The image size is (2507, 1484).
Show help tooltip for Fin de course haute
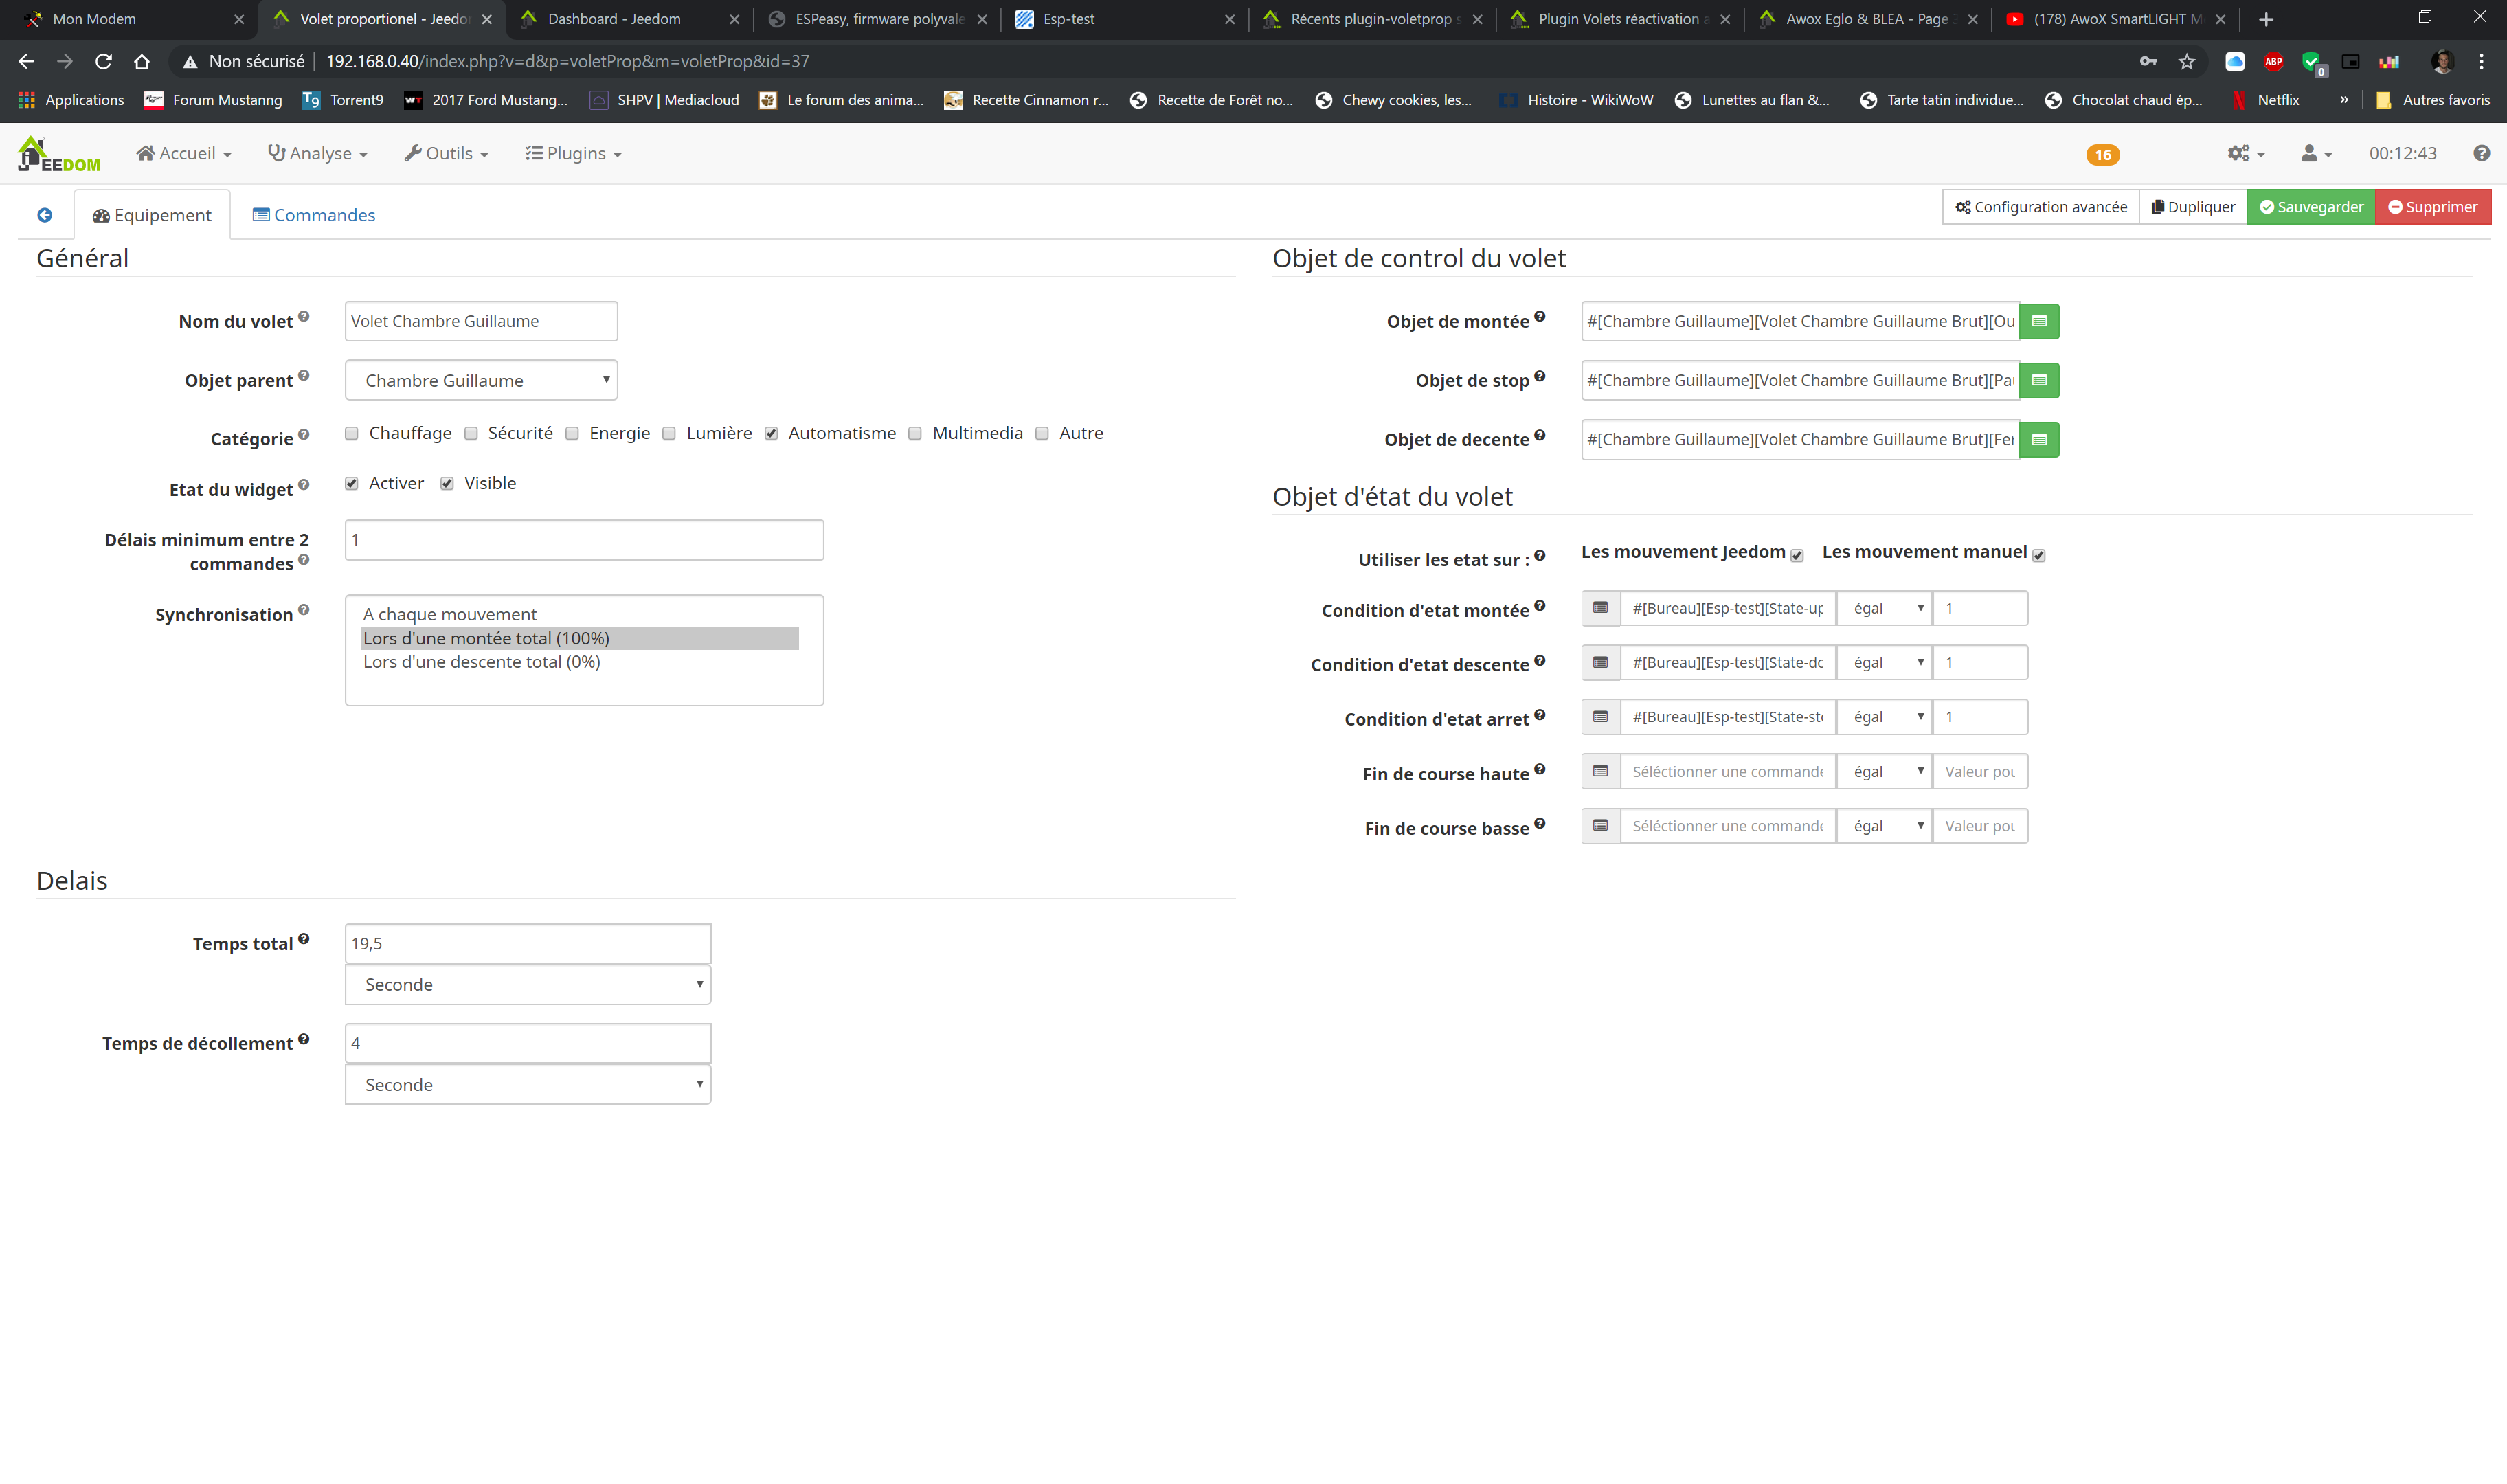[1540, 769]
